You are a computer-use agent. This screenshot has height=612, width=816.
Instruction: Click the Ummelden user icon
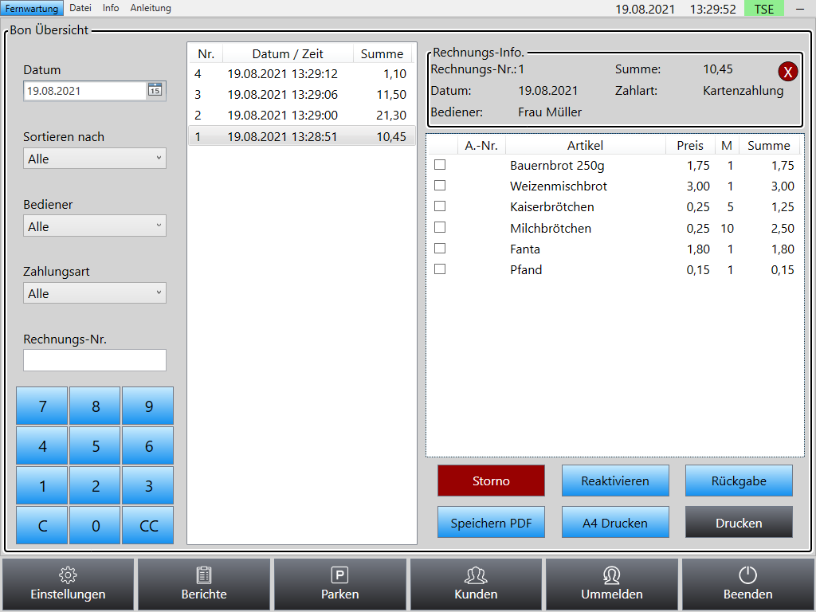tap(611, 575)
